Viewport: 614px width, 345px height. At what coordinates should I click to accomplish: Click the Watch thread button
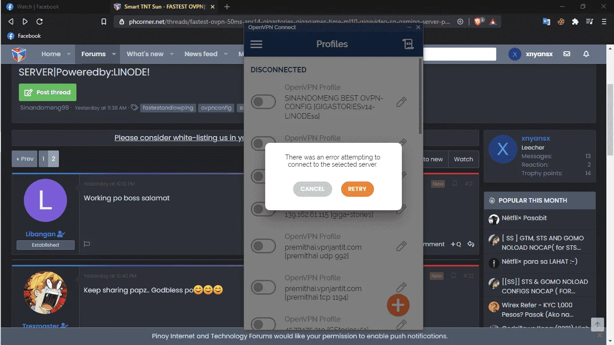click(463, 159)
